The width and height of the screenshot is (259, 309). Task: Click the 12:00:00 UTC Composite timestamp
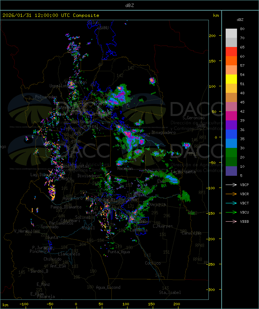[51, 15]
